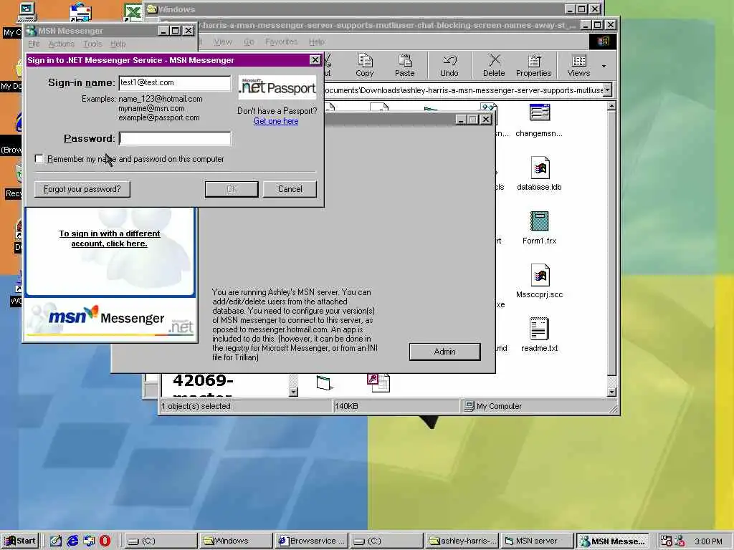Click the first system tray icon

pyautogui.click(x=666, y=541)
